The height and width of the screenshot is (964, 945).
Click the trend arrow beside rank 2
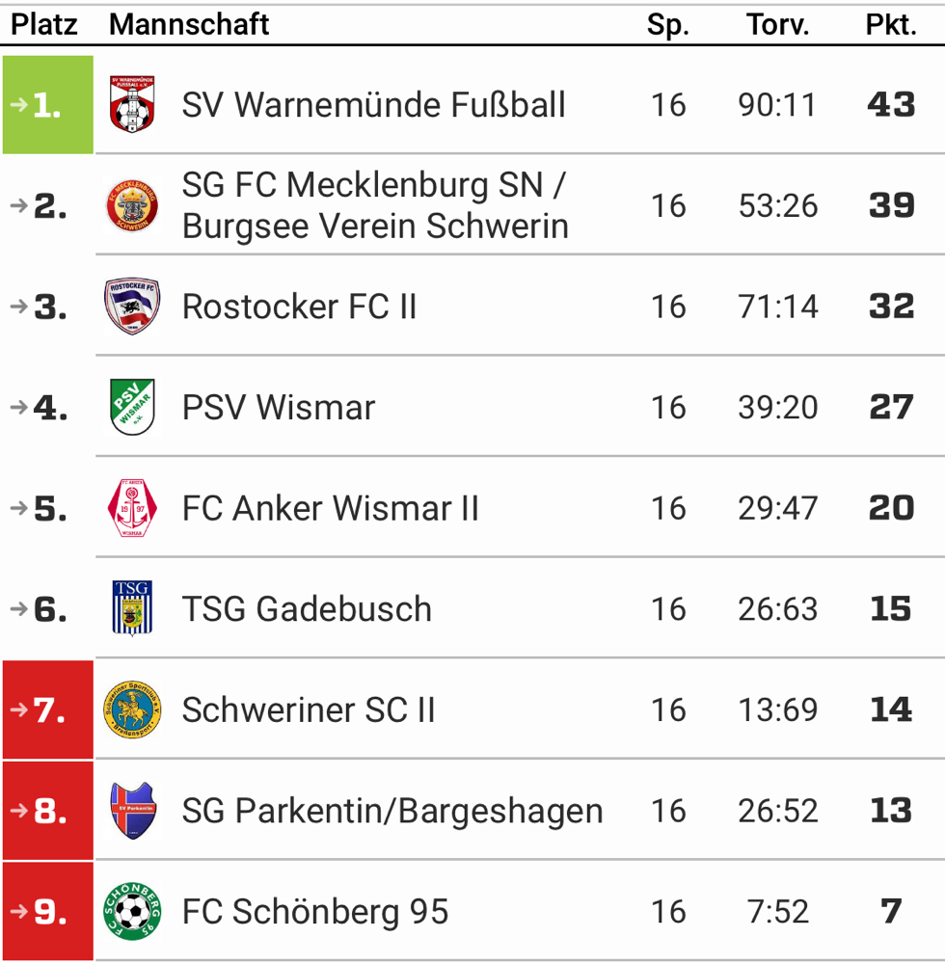pos(19,205)
